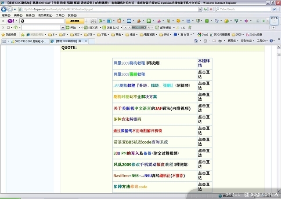This screenshot has height=199, width=281.
Task: Open a new blank tab button
Action: [x=92, y=41]
